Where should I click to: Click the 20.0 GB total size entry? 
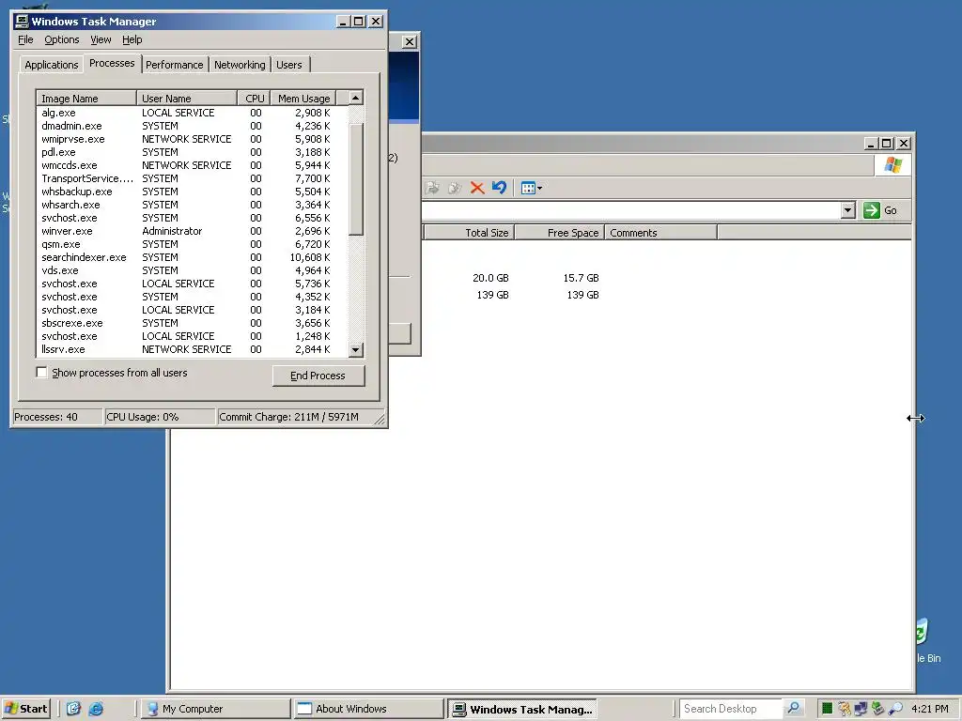[x=490, y=278]
